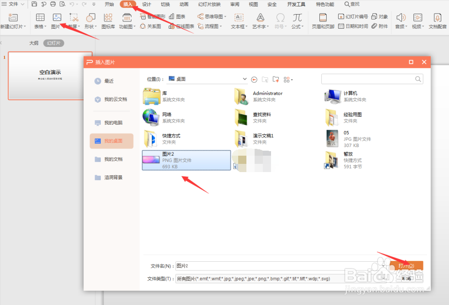Click the 打开 (Open) button
This screenshot has height=305, width=449.
[x=405, y=265]
